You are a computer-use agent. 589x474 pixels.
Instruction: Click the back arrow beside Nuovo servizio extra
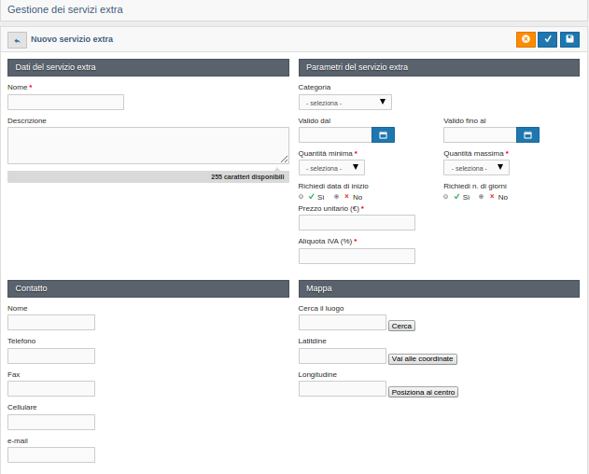17,40
